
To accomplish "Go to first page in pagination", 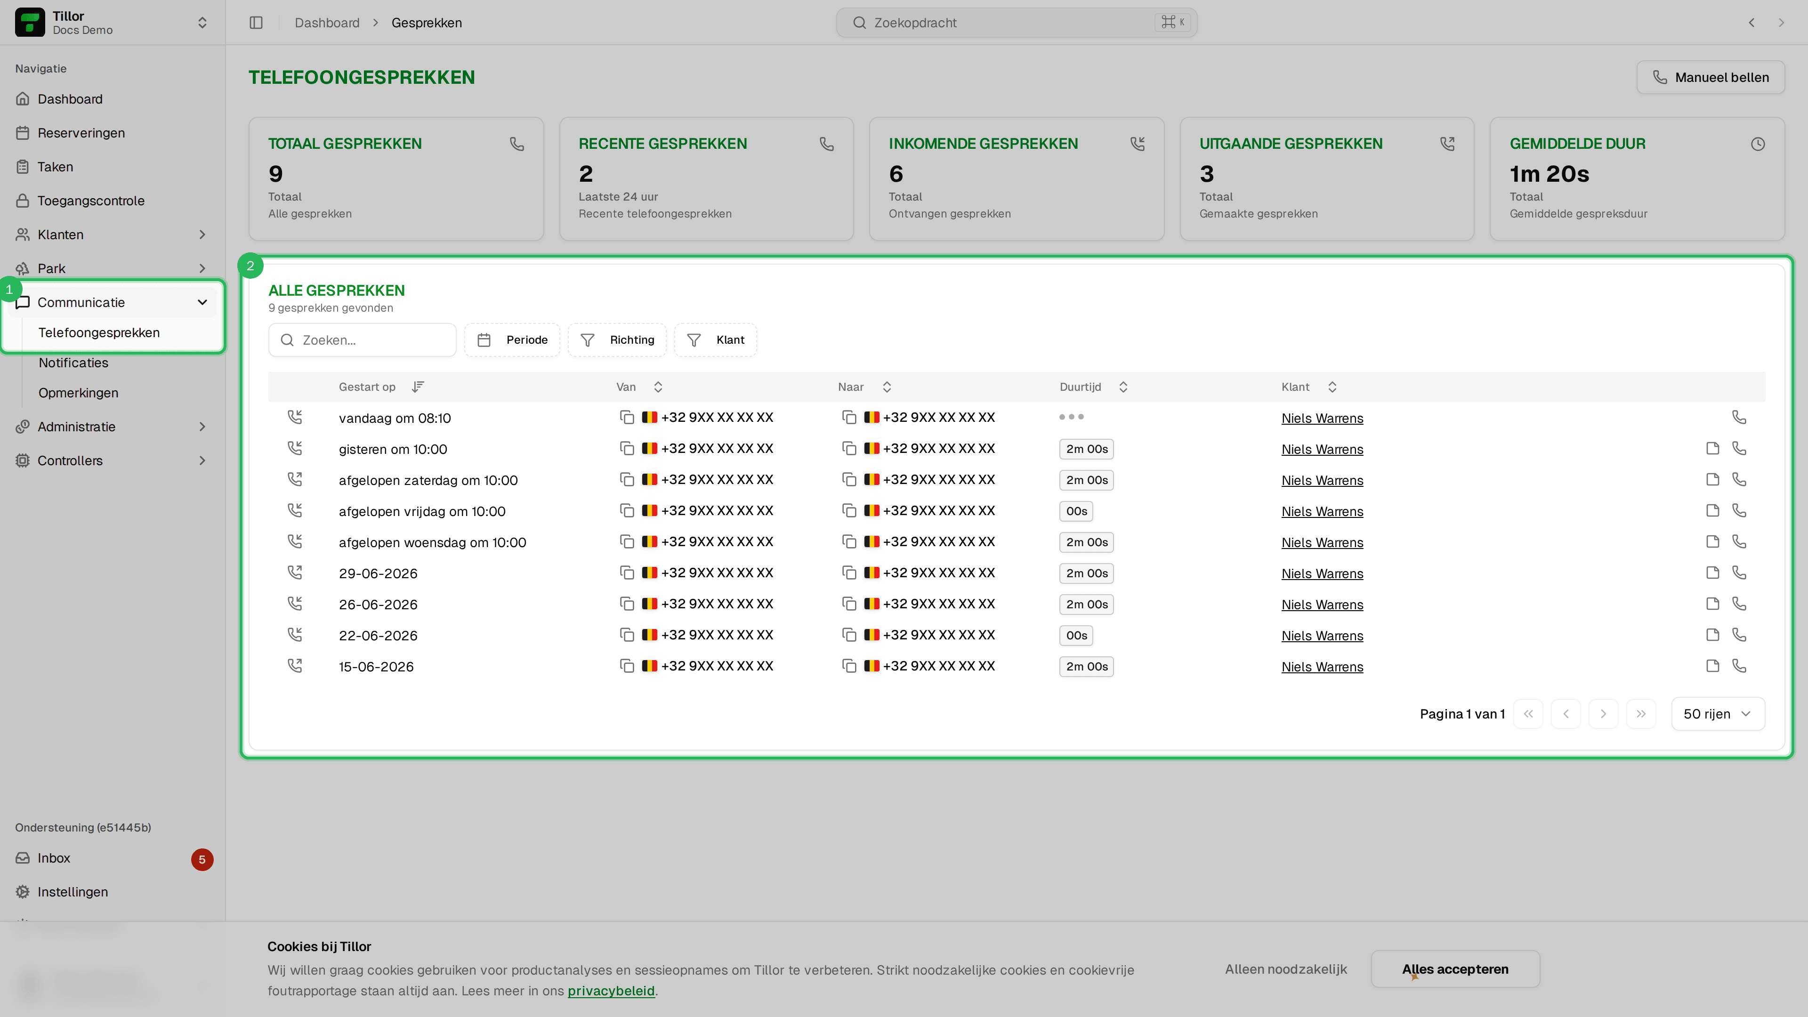I will (x=1528, y=714).
